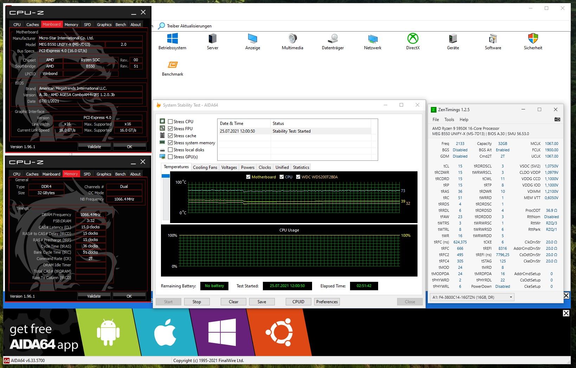Open the File menu in ZenTimings
This screenshot has height=368, width=576.
point(435,119)
